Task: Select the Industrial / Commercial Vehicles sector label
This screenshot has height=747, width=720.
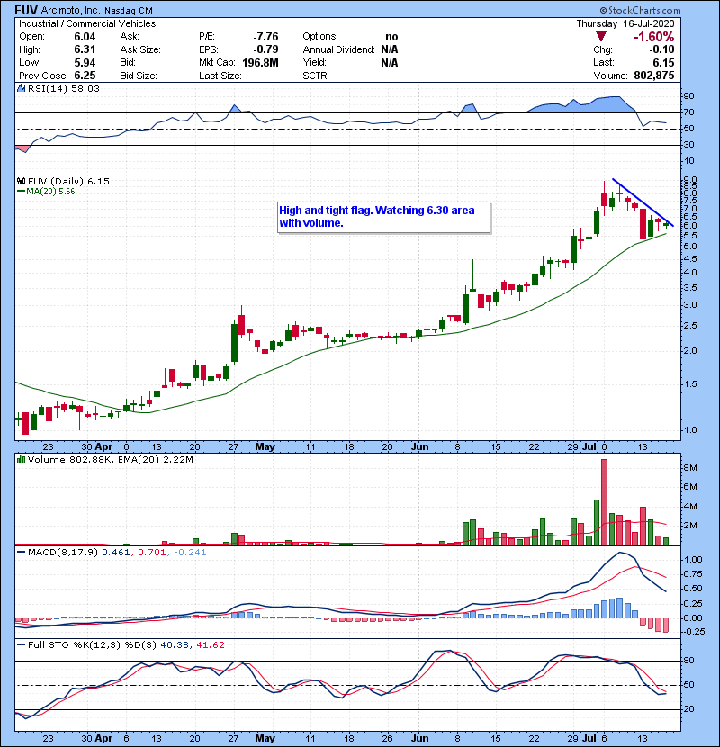Action: click(87, 23)
